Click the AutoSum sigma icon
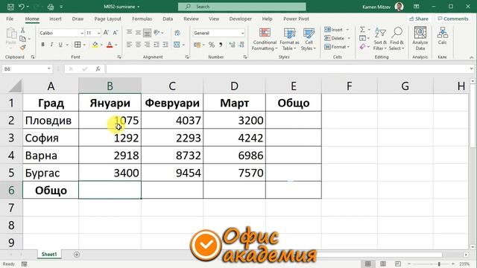Screen dimensions: 477x268 [x=362, y=30]
